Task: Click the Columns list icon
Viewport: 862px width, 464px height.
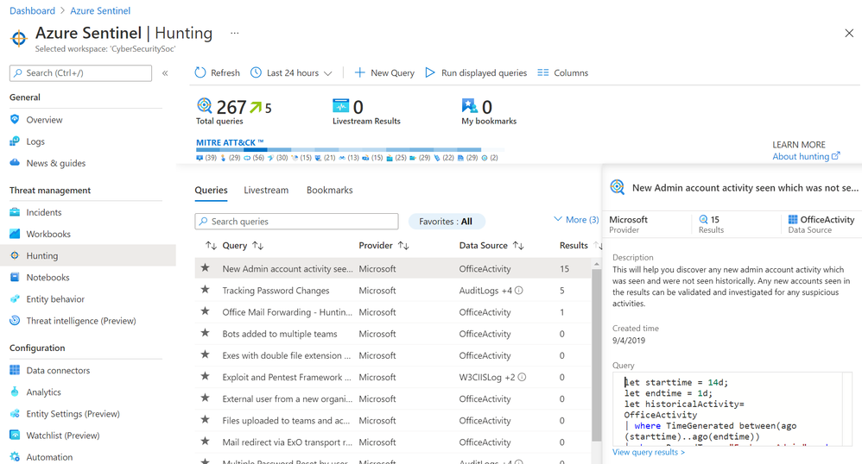Action: (543, 72)
